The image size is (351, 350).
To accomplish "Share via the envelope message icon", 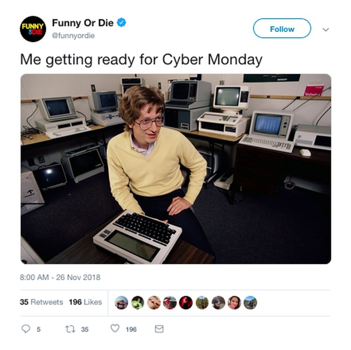I will coord(159,329).
